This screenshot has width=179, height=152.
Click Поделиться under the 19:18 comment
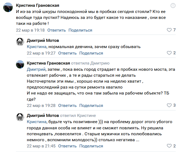tap(80, 30)
